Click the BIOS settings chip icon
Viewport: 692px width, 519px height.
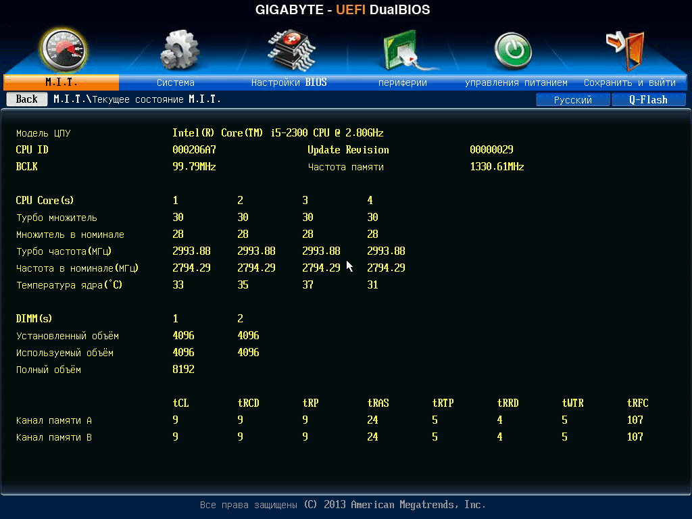click(x=291, y=50)
